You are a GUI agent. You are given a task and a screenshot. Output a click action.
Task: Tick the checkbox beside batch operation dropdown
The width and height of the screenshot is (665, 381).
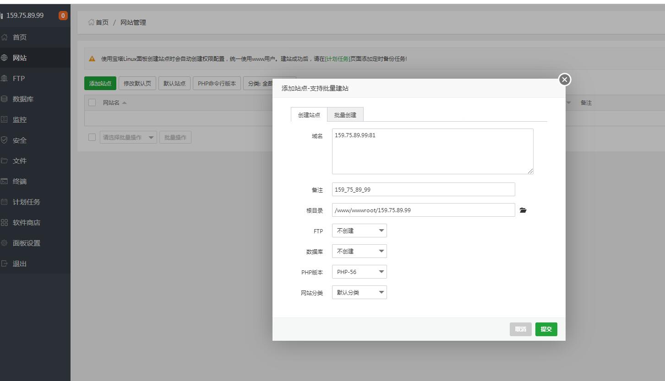coord(92,137)
